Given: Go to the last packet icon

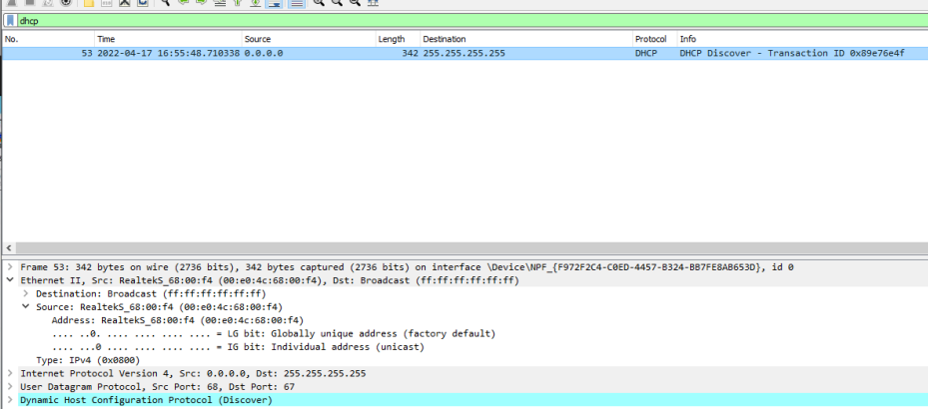Looking at the screenshot, I should [256, 3].
